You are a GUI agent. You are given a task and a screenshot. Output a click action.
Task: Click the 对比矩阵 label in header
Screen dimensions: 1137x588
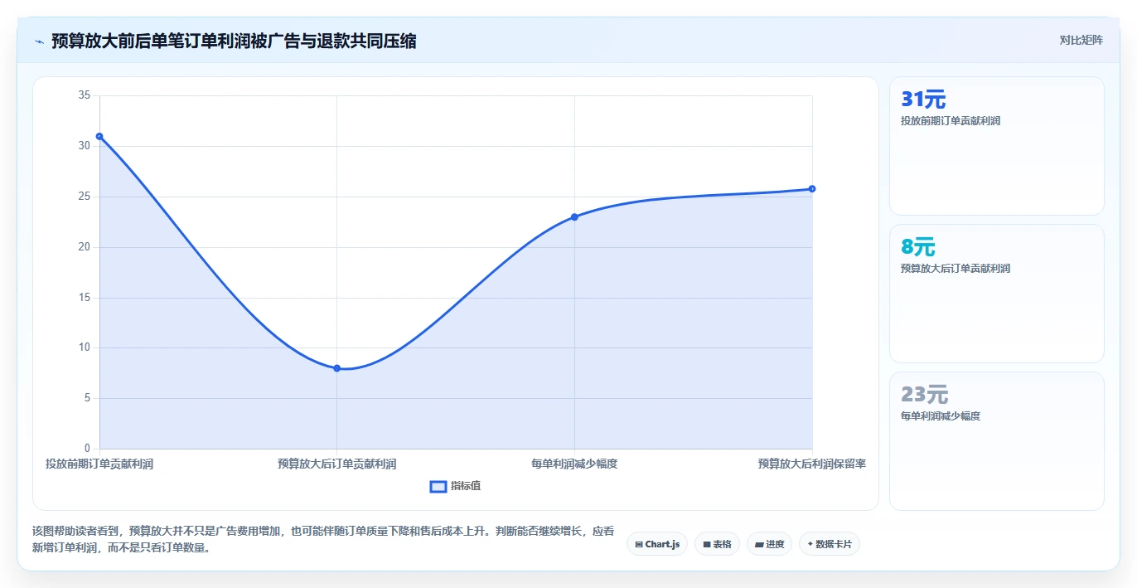pyautogui.click(x=1081, y=40)
